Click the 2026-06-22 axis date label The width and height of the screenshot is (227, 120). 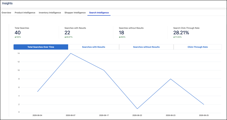137,115
